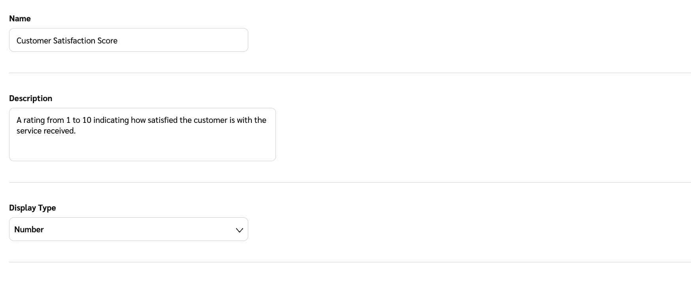The image size is (691, 305).
Task: Click empty right side of Name field
Action: tap(198, 40)
